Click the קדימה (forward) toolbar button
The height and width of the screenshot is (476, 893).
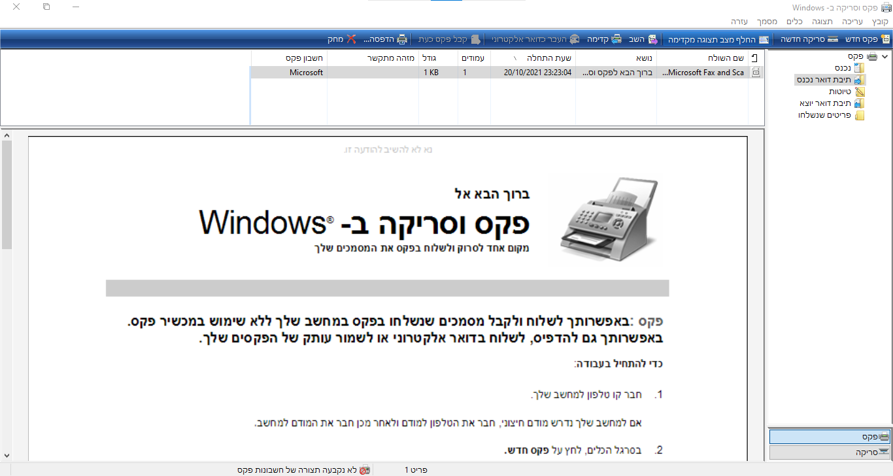pyautogui.click(x=605, y=39)
